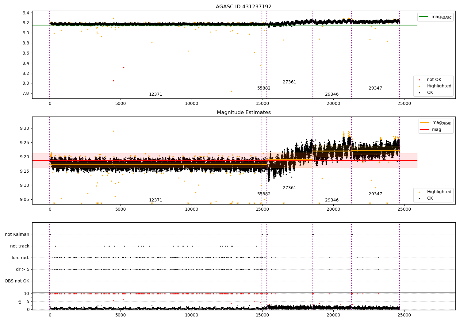Image resolution: width=460 pixels, height=322 pixels.
Task: Click the red not-OK point near magnitude 8.3
Action: point(124,67)
